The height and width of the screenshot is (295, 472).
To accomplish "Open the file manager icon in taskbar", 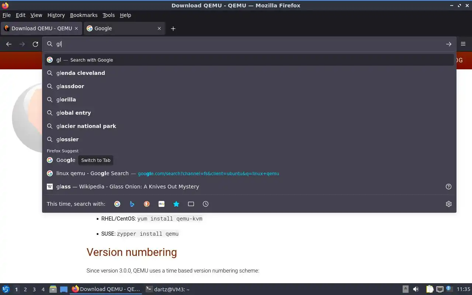I will click(53, 289).
